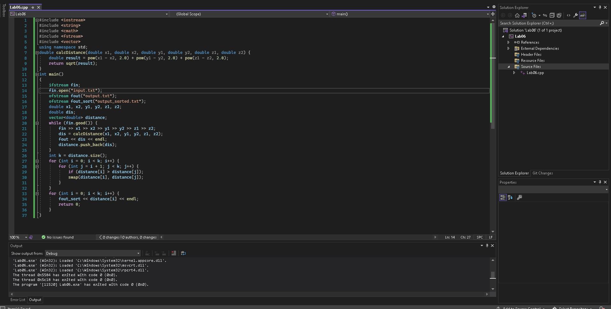Image resolution: width=611 pixels, height=309 pixels.
Task: Open Show output from Debug dropdown
Action: (92, 254)
